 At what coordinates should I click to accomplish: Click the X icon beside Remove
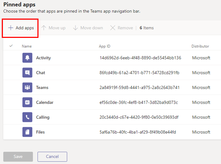pyautogui.click(x=113, y=28)
